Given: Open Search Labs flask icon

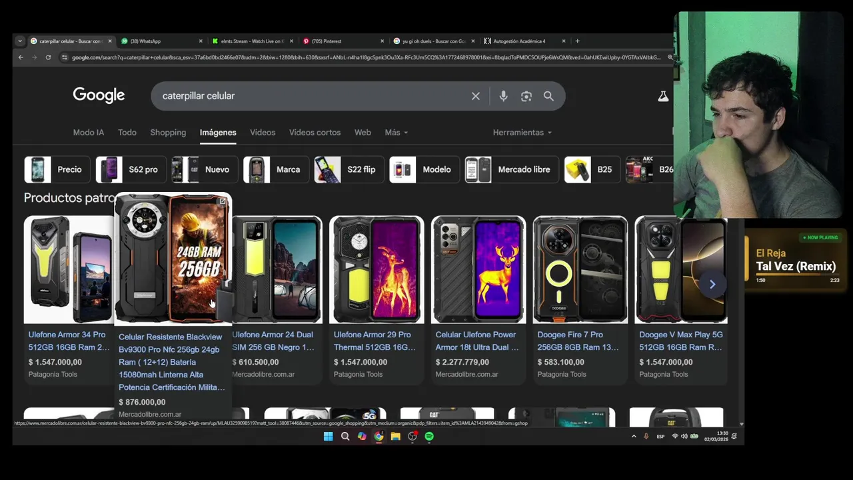Looking at the screenshot, I should click(x=663, y=96).
